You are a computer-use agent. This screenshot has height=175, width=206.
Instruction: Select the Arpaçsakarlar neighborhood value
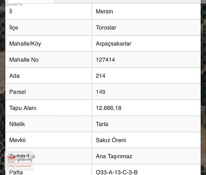click(x=114, y=44)
